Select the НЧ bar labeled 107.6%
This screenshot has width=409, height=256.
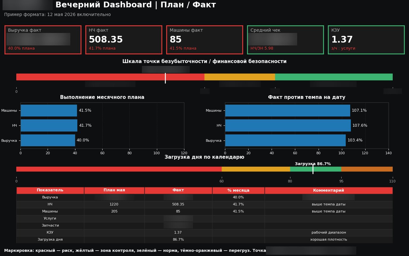288,125
